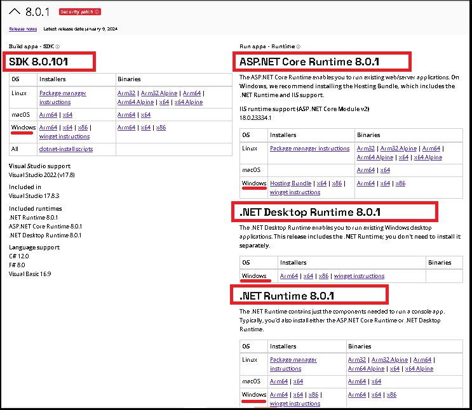Open the Release notes link
The image size is (472, 410).
point(23,29)
